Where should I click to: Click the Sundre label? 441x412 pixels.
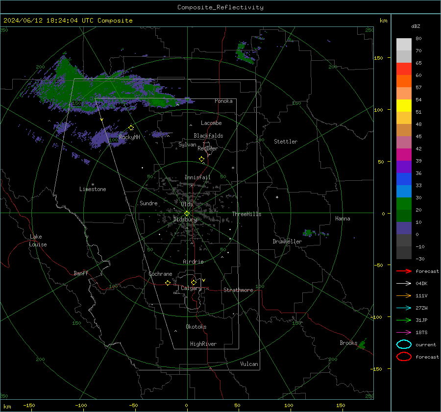click(148, 203)
